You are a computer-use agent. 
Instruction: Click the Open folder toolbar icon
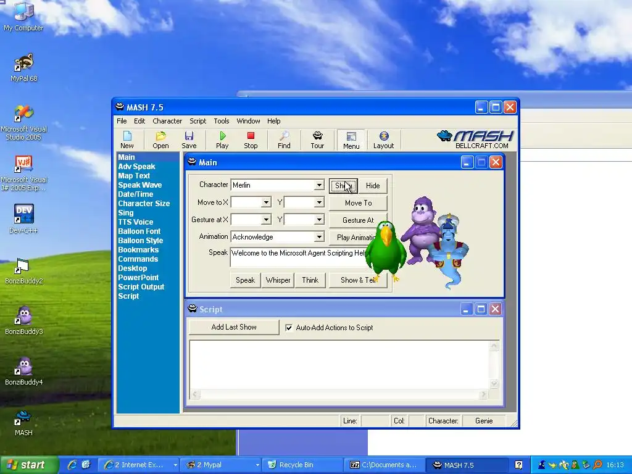point(160,140)
